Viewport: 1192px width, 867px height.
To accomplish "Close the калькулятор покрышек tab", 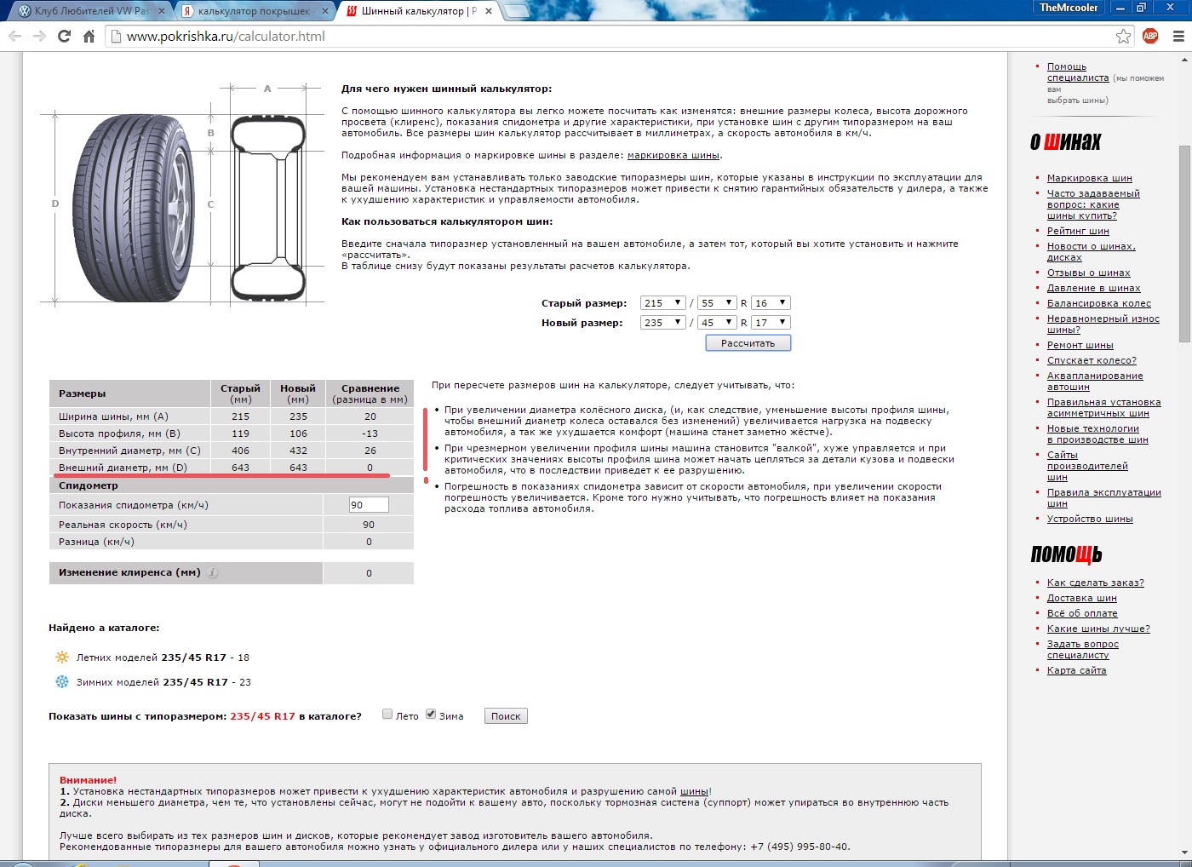I will point(325,11).
